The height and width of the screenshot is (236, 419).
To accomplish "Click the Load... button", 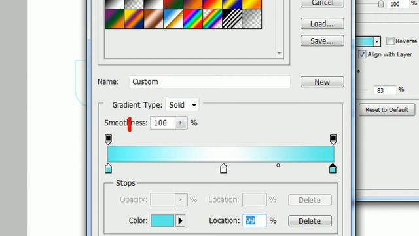I will click(322, 24).
